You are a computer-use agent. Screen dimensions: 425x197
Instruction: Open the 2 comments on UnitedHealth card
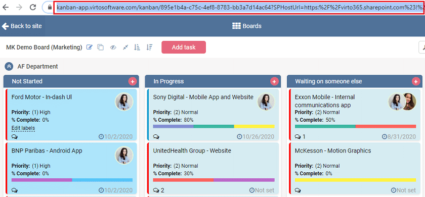click(x=158, y=190)
